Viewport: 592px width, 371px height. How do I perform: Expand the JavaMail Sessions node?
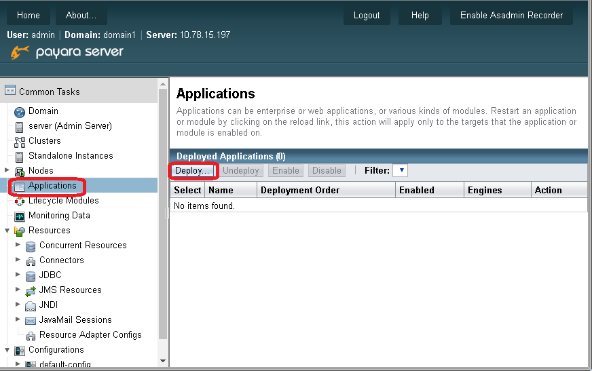(18, 319)
